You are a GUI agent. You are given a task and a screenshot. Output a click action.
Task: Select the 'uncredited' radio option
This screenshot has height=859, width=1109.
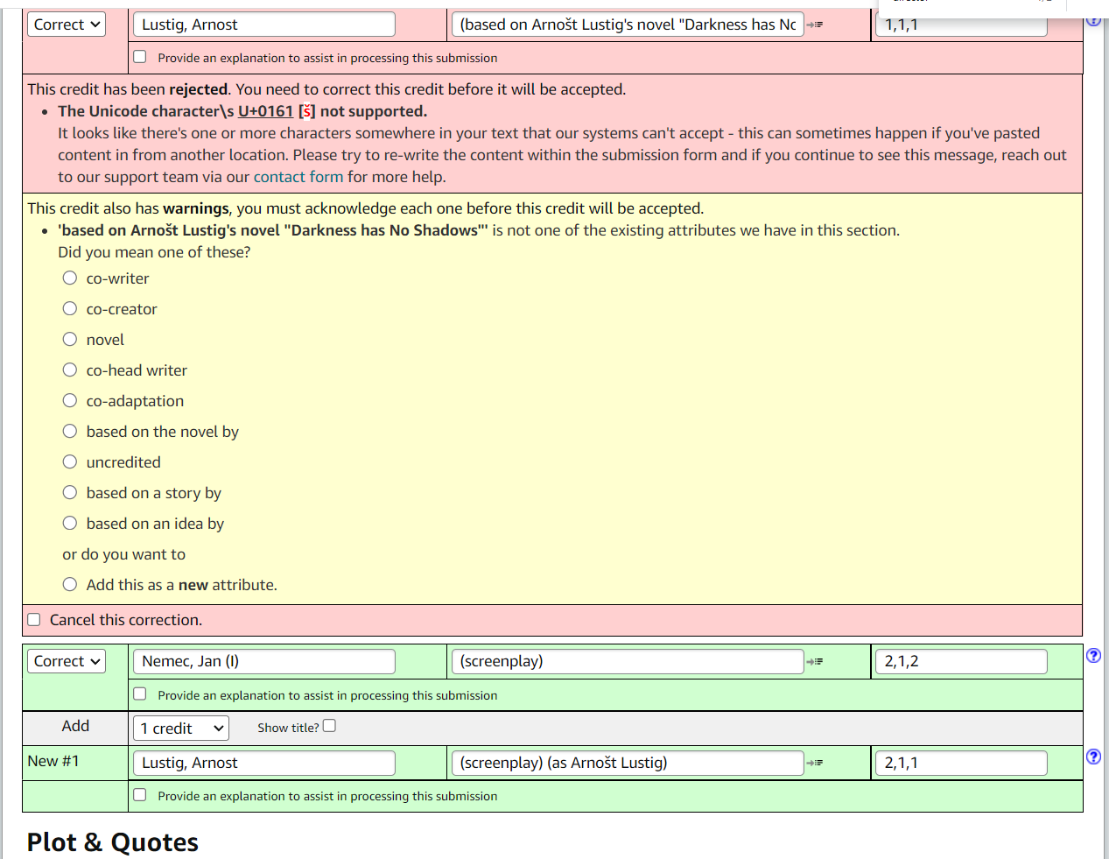(x=70, y=461)
